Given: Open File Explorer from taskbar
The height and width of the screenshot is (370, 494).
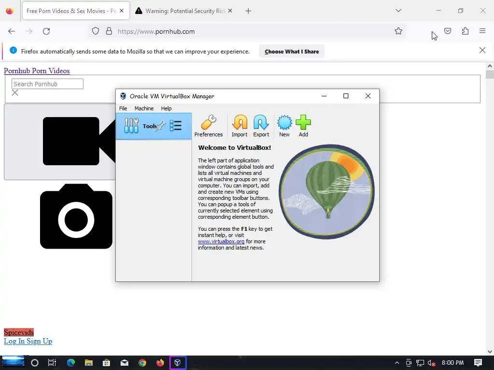Looking at the screenshot, I should [x=89, y=363].
